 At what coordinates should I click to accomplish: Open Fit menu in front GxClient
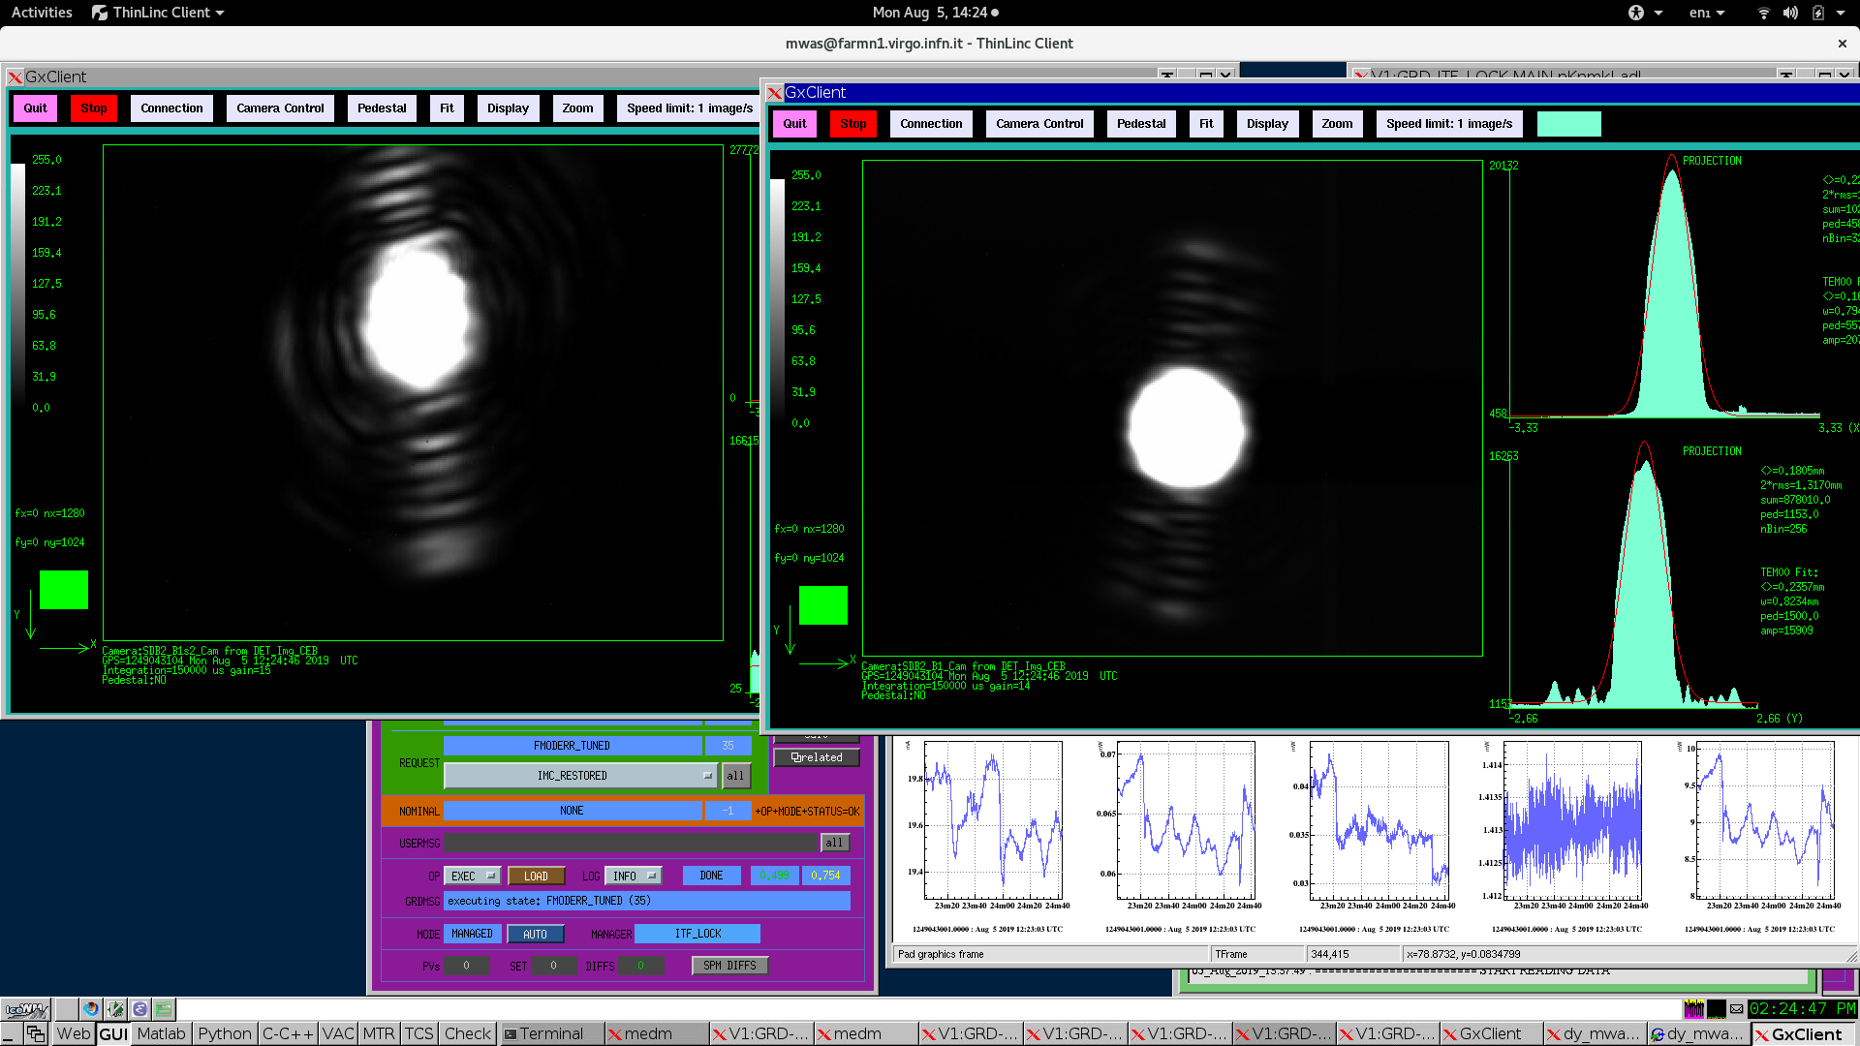pos(1206,124)
